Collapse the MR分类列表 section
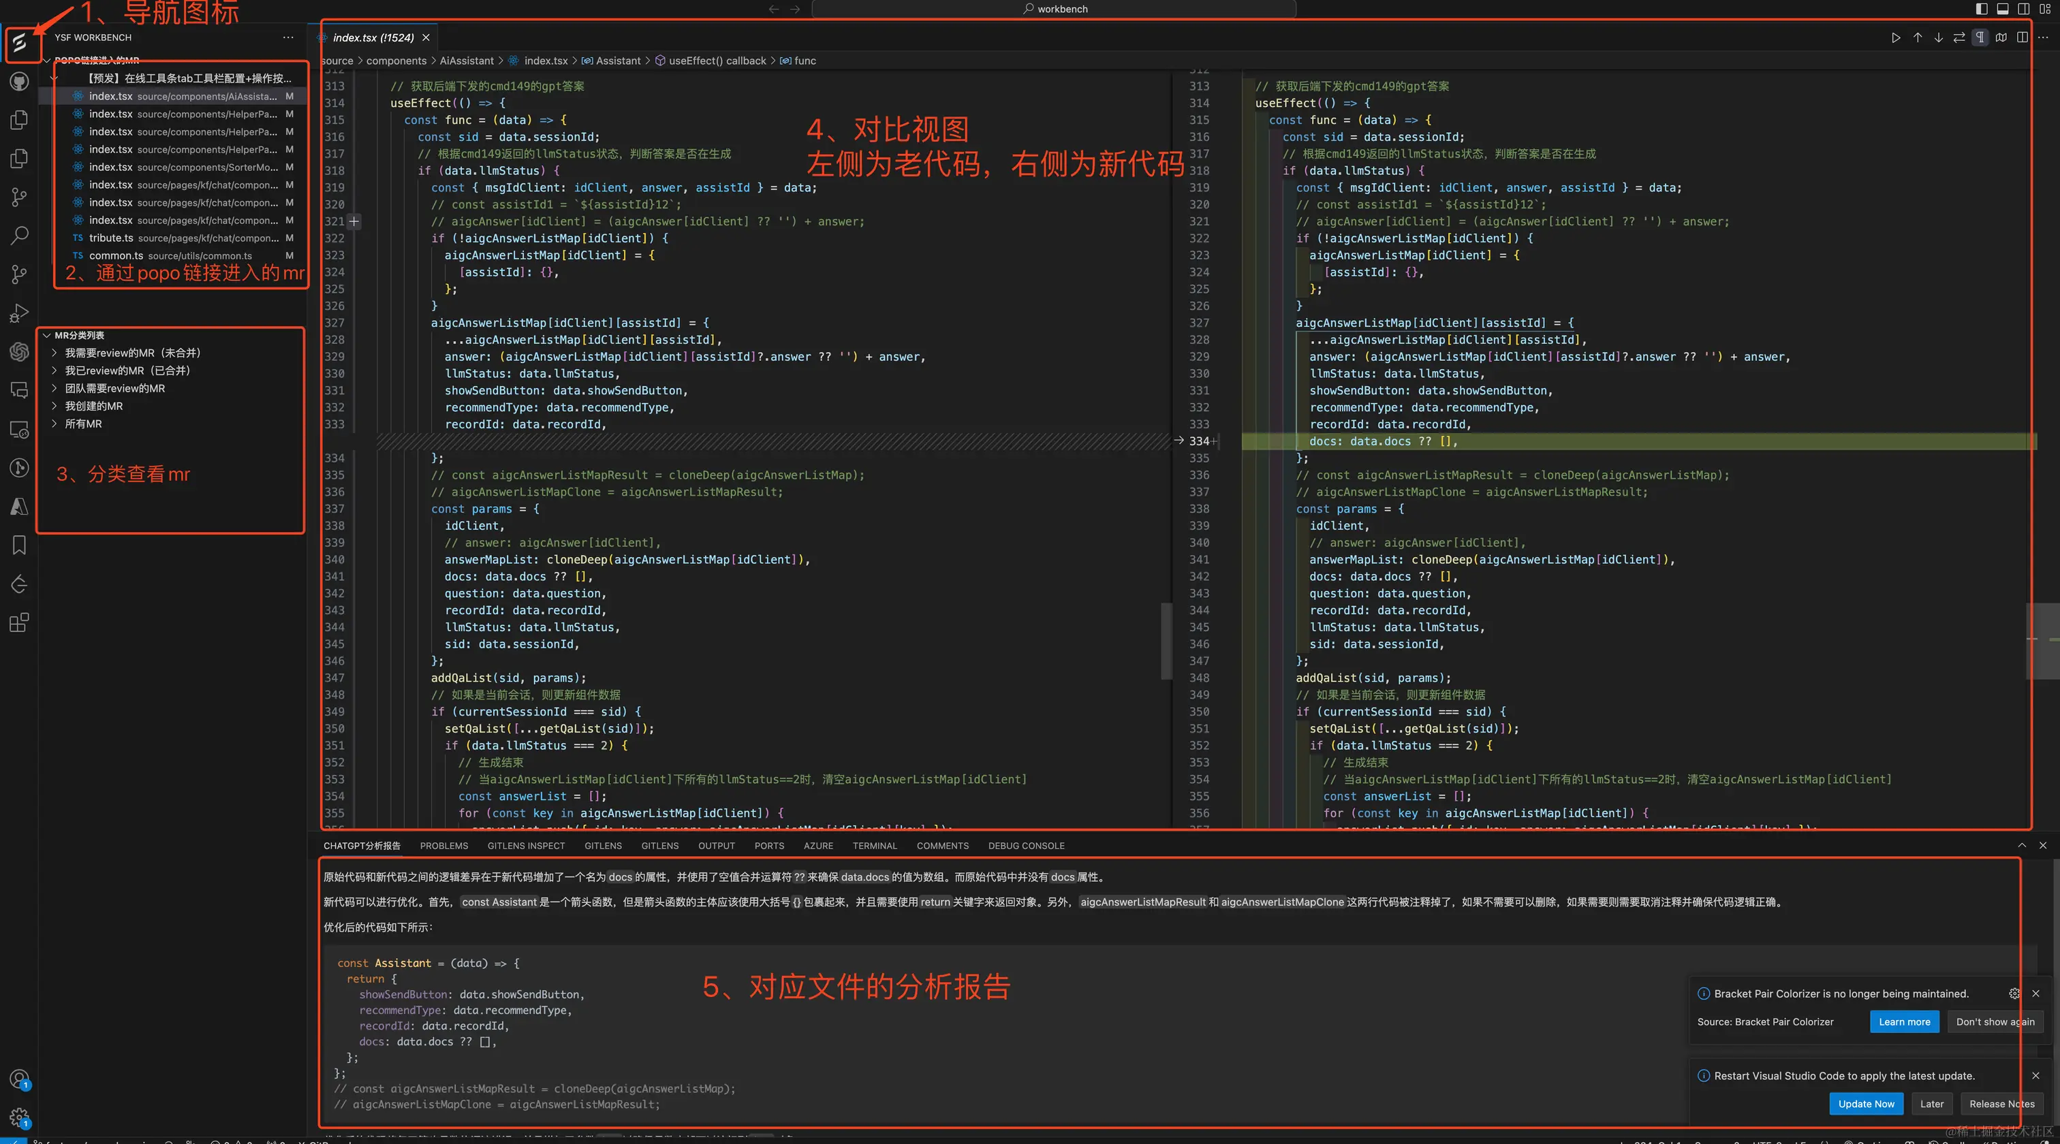 tap(46, 336)
